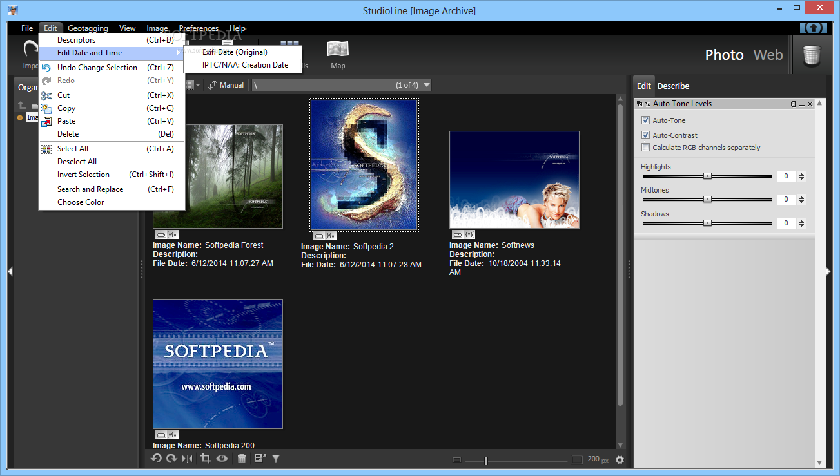This screenshot has height=476, width=840.
Task: Adjust Midtones value stepper arrows
Action: pyautogui.click(x=801, y=200)
